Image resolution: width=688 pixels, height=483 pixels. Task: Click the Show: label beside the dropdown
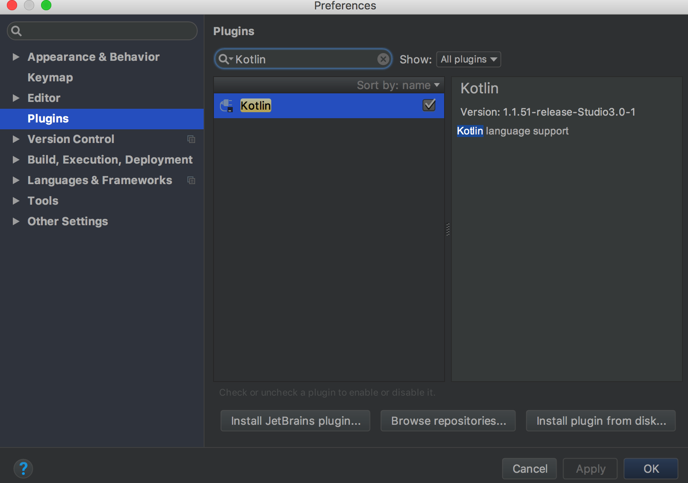point(415,60)
